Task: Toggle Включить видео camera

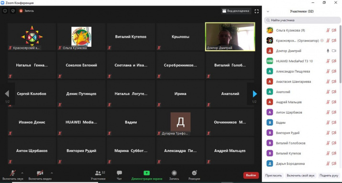Action: click(40, 175)
